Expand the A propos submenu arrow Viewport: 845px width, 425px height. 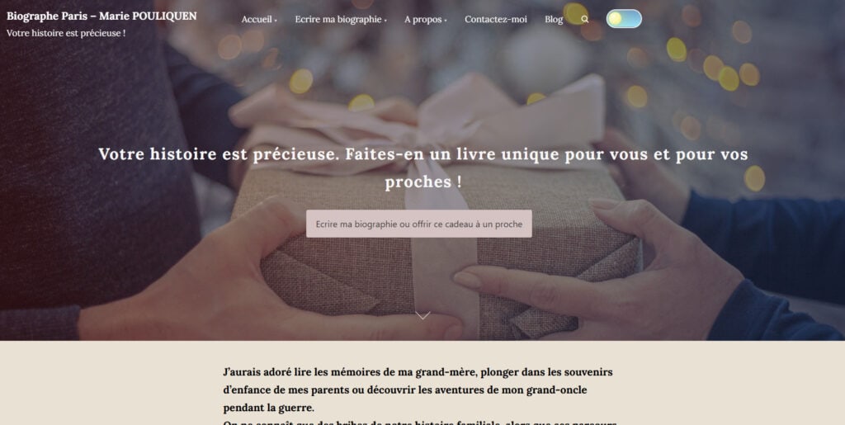coord(445,21)
